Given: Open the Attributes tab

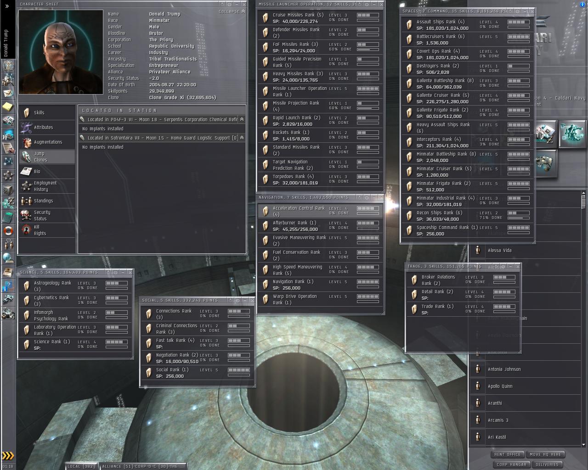Looking at the screenshot, I should pyautogui.click(x=47, y=127).
